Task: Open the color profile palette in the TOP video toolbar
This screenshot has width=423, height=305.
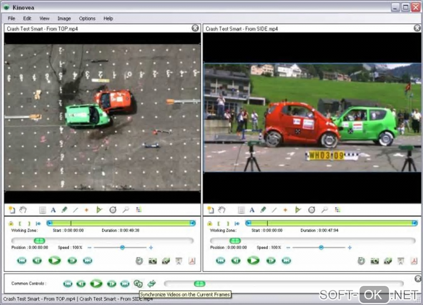Action: pyautogui.click(x=139, y=210)
